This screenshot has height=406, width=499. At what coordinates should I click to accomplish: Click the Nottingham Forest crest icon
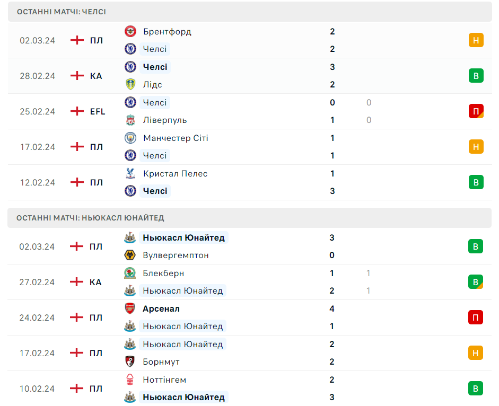tap(129, 379)
